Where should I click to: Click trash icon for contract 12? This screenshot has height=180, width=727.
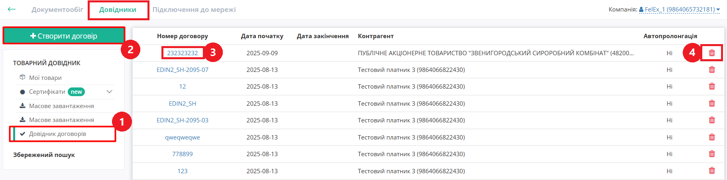click(x=712, y=86)
